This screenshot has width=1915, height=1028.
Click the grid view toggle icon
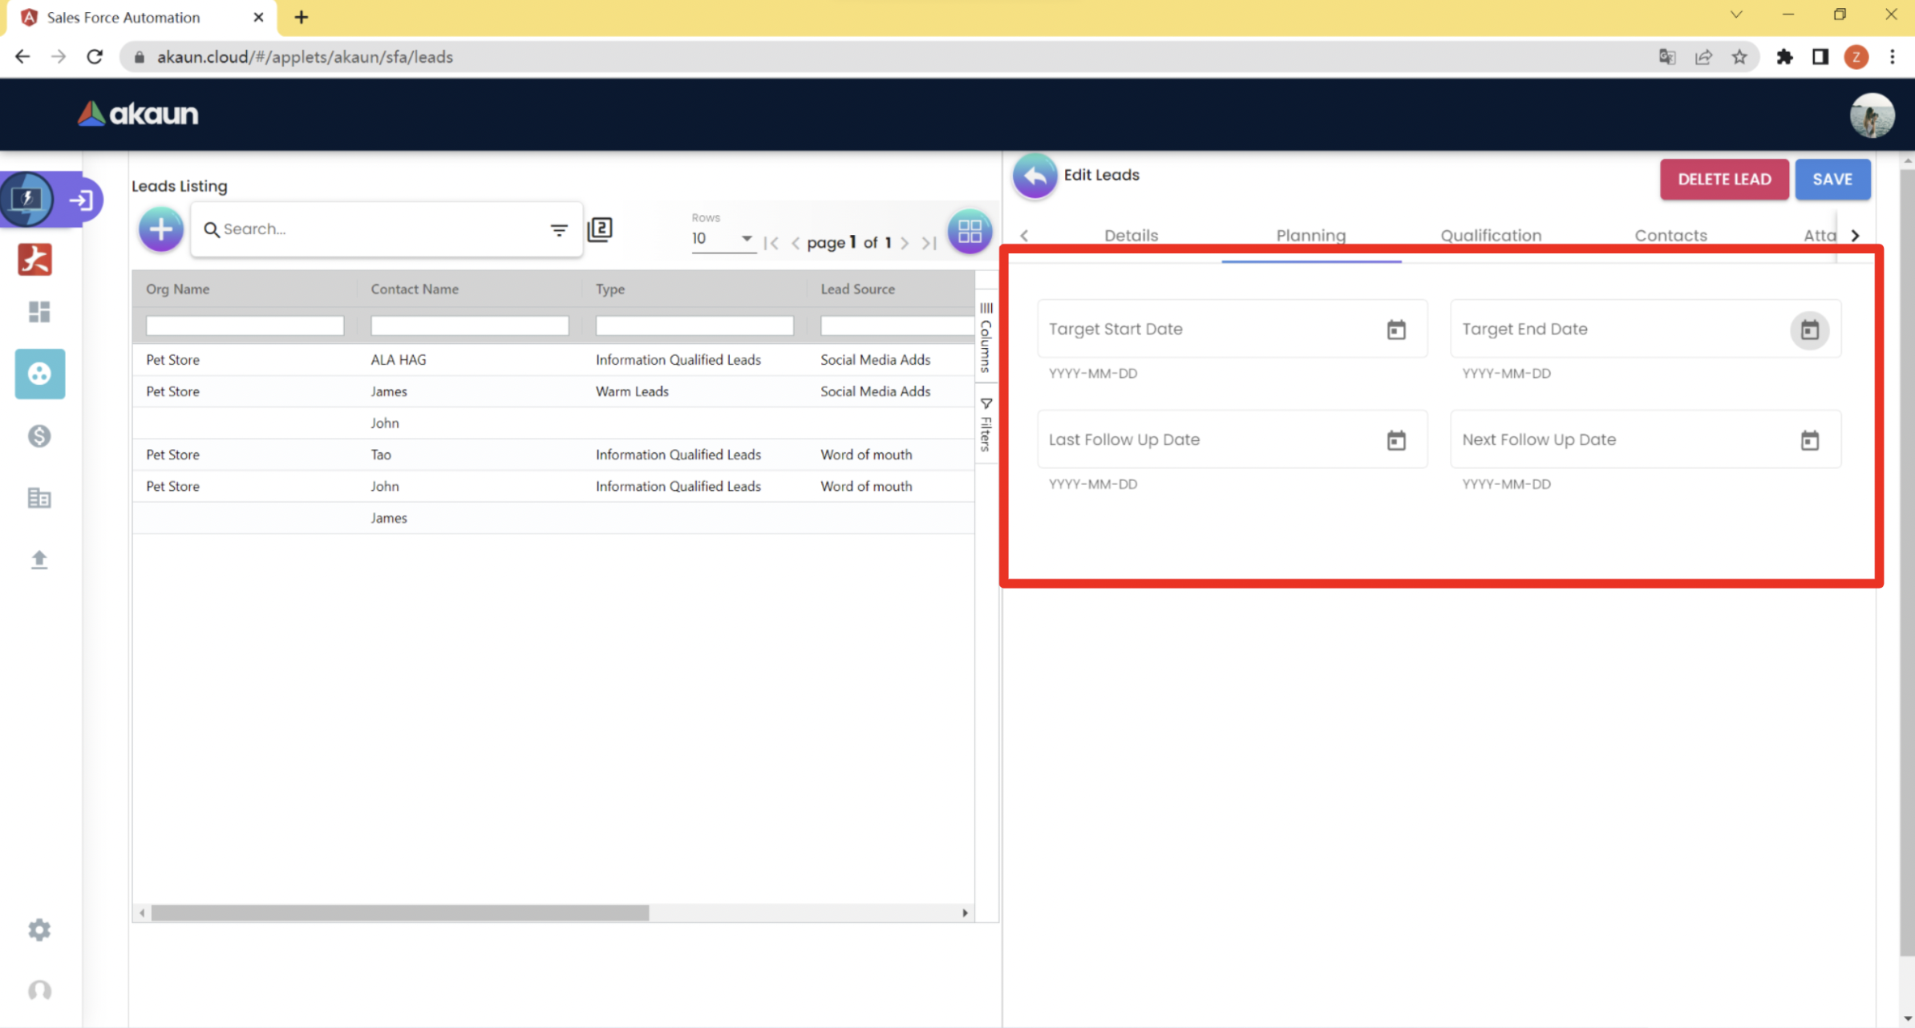tap(969, 232)
